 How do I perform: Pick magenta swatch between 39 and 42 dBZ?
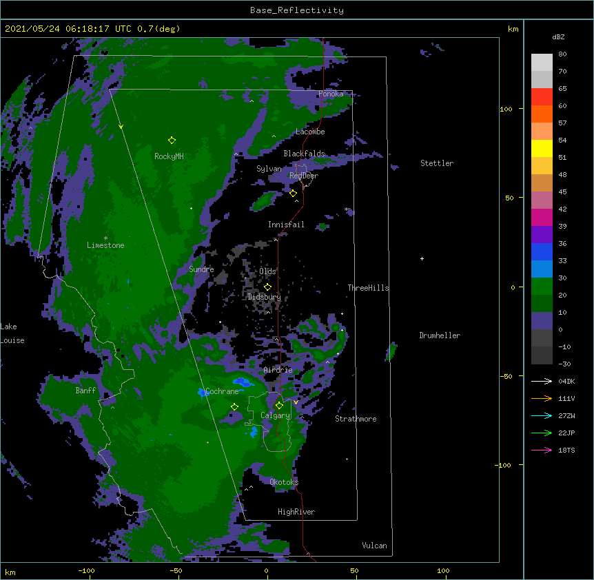click(x=542, y=217)
